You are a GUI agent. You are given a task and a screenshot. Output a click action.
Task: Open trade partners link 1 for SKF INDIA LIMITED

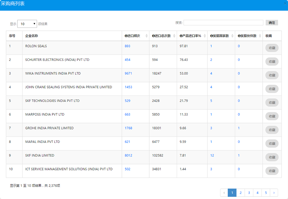(x=239, y=156)
